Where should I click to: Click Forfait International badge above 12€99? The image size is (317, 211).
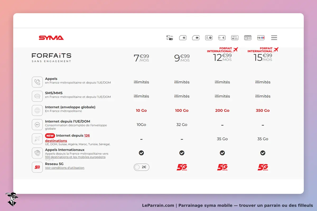(222, 50)
